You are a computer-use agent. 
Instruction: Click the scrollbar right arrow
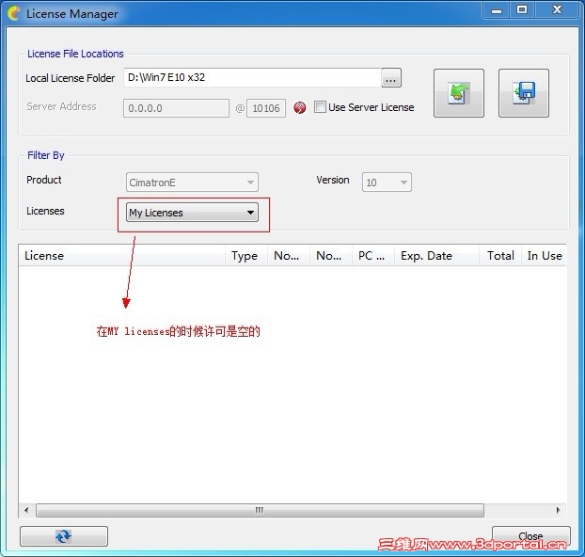(x=558, y=510)
